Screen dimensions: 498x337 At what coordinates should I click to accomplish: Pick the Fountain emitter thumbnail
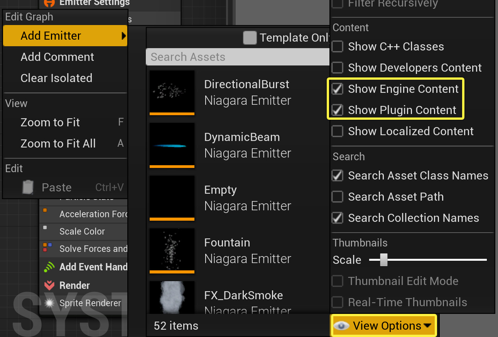click(x=172, y=250)
